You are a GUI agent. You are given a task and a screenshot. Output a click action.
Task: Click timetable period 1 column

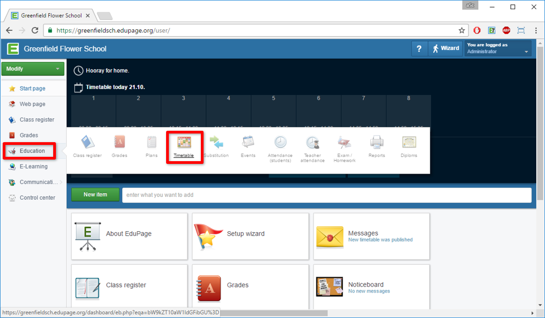93,111
